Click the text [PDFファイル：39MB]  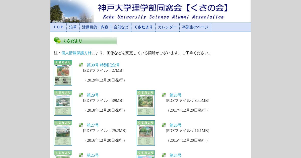[x=103, y=101]
